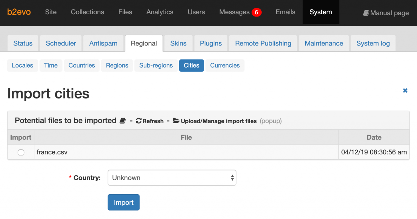Viewport: 417px width, 219px height.
Task: Click the Refresh link text
Action: pos(153,121)
